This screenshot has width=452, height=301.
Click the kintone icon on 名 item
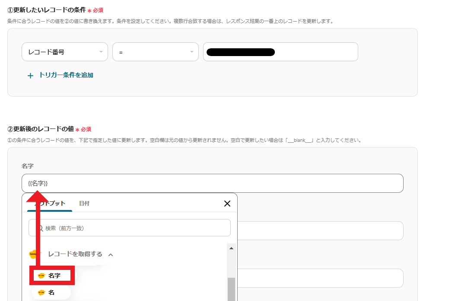pos(41,292)
